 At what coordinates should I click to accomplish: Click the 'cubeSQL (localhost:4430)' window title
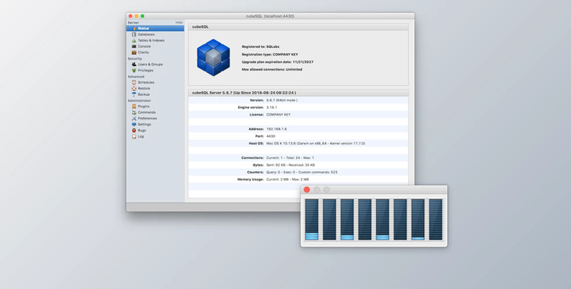270,16
